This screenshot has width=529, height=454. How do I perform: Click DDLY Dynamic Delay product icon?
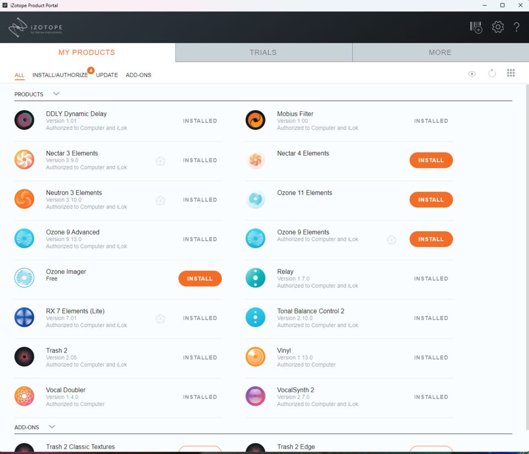tap(24, 120)
